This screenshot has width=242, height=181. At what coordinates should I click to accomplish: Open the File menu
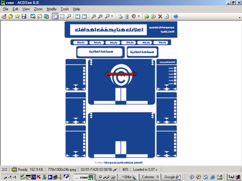pyautogui.click(x=6, y=9)
